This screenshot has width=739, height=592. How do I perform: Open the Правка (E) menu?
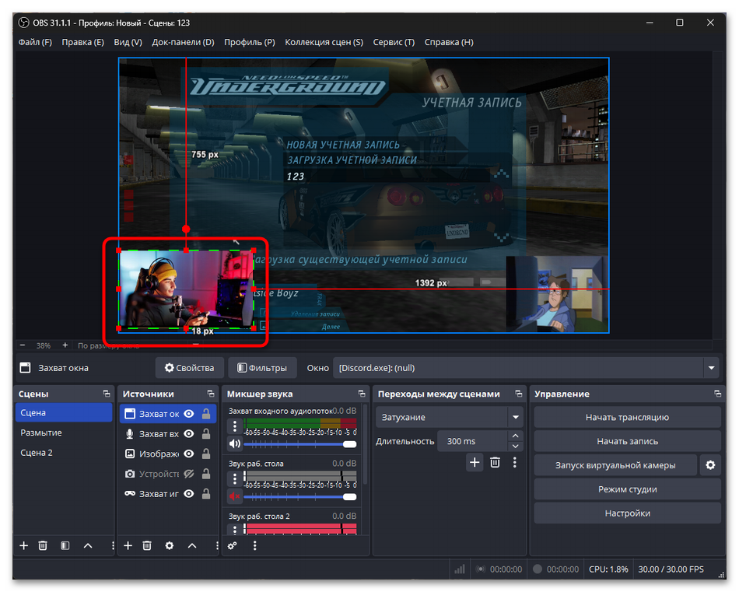click(82, 42)
